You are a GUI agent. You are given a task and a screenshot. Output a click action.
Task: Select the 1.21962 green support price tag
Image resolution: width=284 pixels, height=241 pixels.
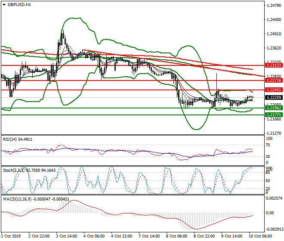(x=273, y=108)
